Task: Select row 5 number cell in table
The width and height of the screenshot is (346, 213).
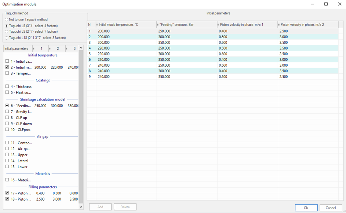Action: [91, 54]
